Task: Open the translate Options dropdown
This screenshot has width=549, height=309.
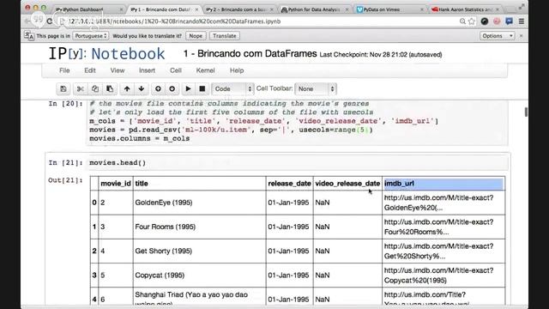Action: [497, 36]
